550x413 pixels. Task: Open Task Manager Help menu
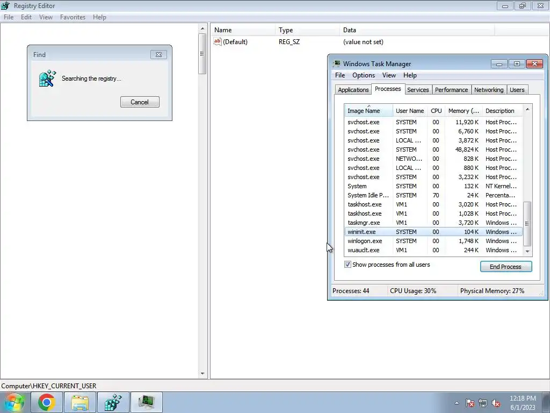pos(410,75)
